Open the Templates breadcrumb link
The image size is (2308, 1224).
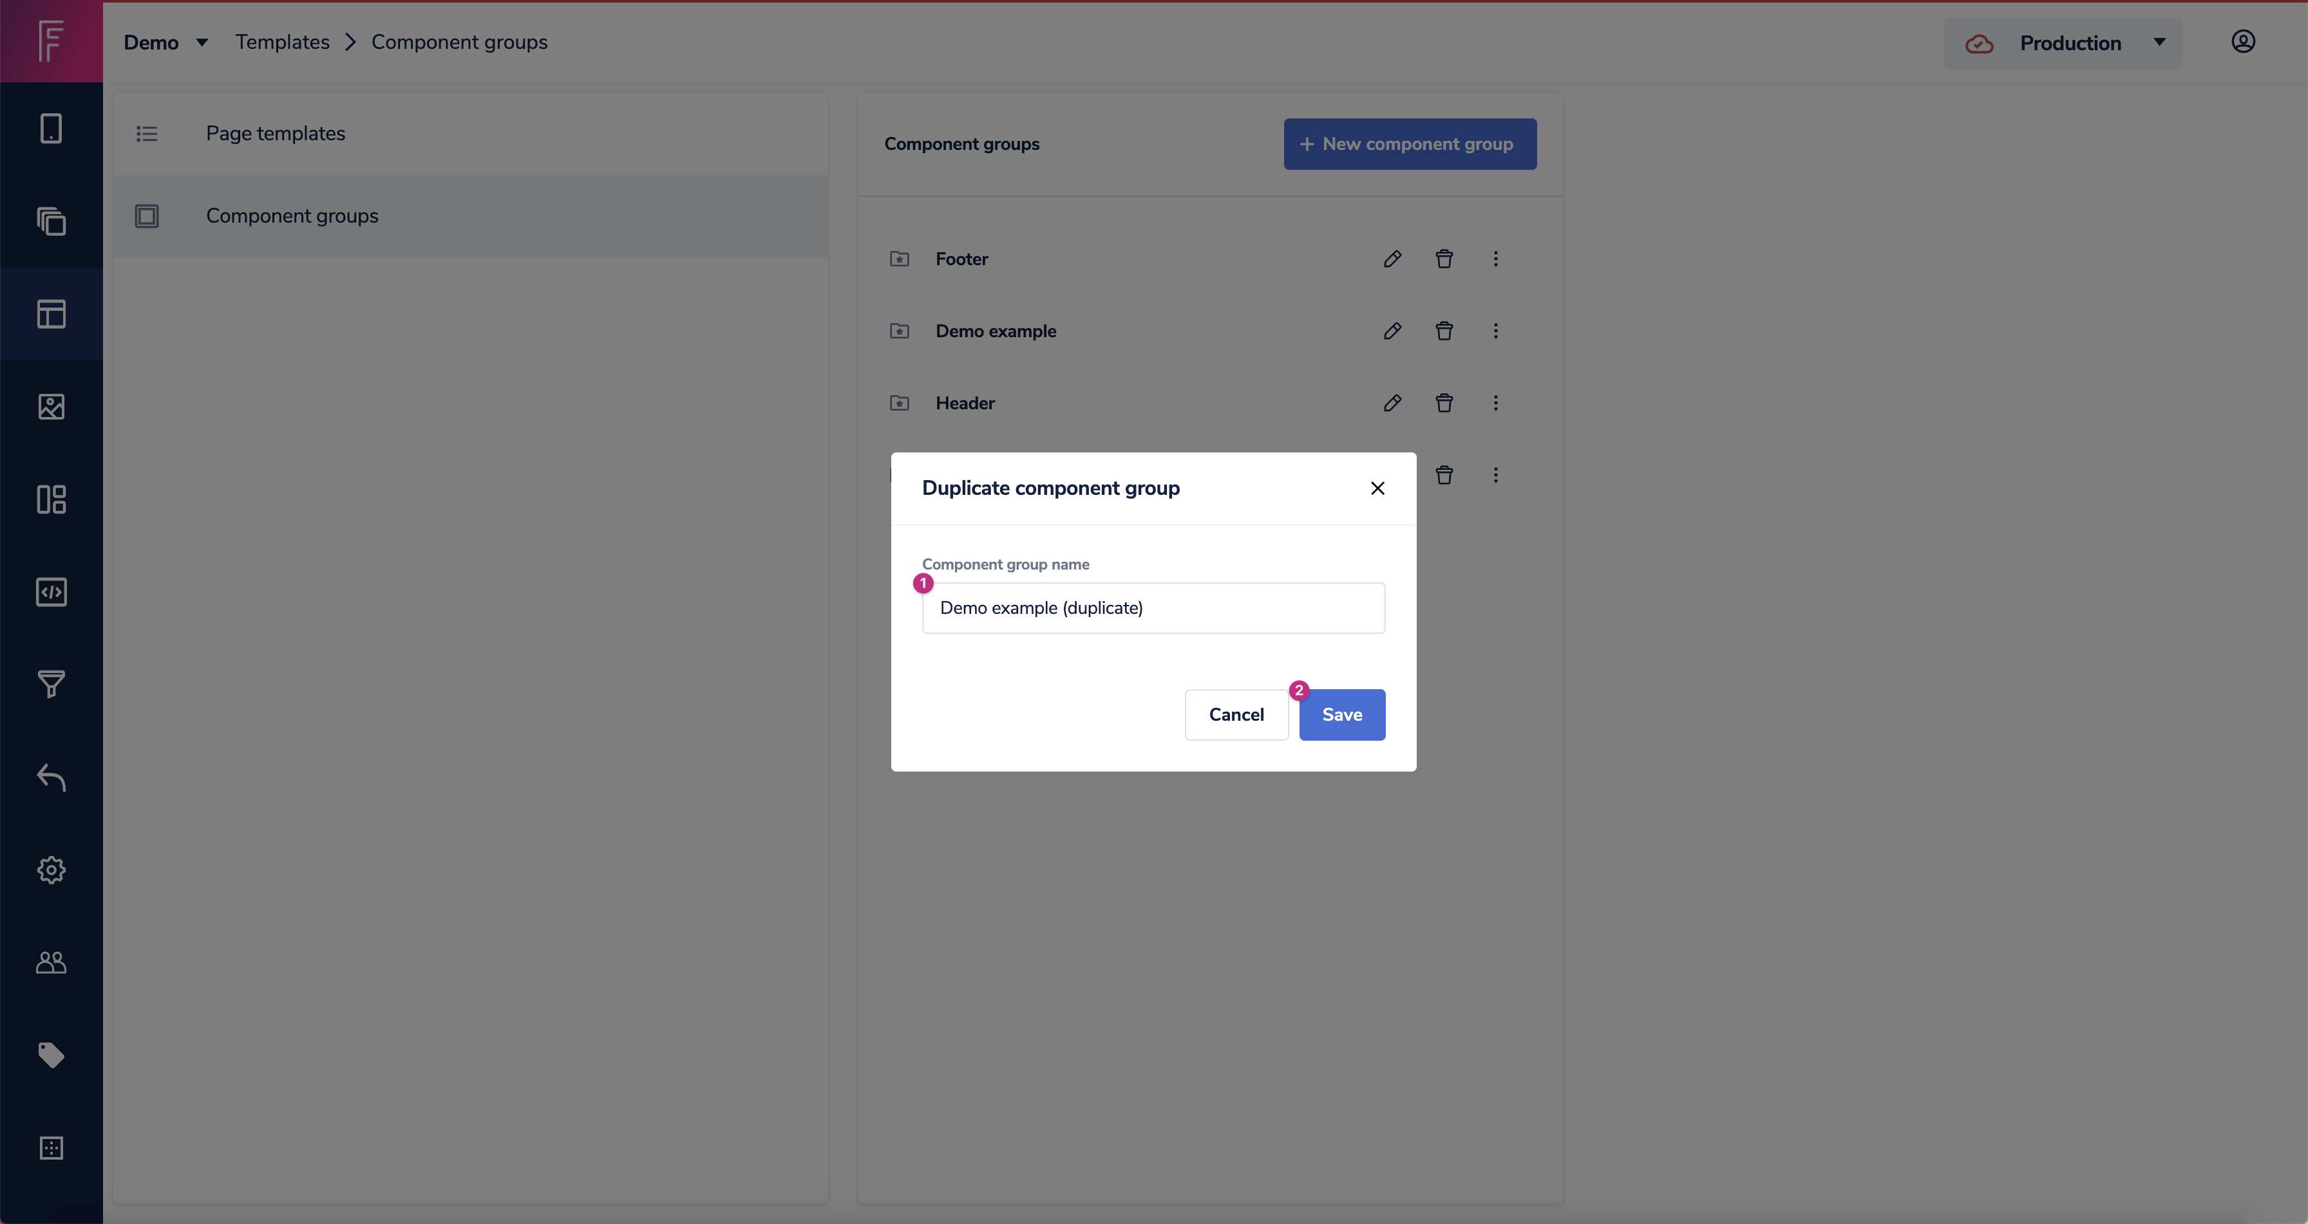[x=282, y=41]
